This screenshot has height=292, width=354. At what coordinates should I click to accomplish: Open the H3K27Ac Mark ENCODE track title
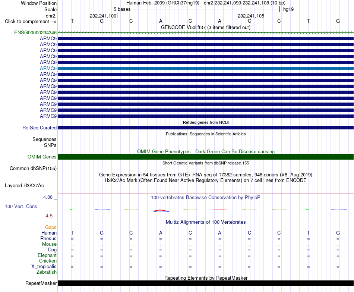tap(206, 180)
